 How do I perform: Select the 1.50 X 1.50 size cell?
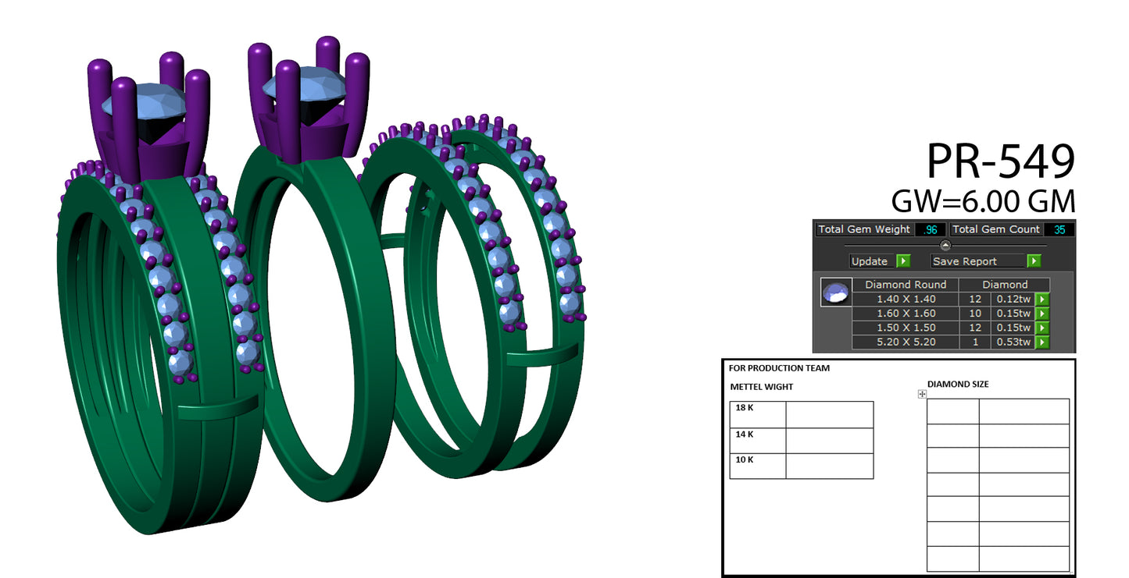[x=906, y=328]
